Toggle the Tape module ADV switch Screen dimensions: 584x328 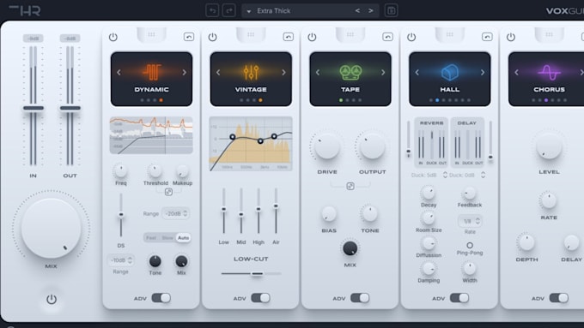tap(360, 298)
